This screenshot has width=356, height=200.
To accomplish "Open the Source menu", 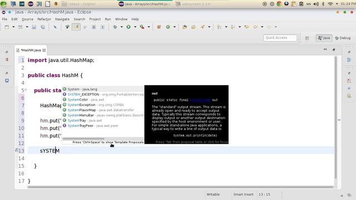I will pyautogui.click(x=27, y=19).
